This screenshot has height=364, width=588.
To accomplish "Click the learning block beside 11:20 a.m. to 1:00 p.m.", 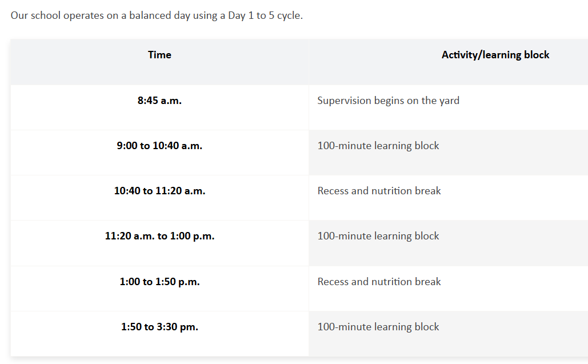I will click(x=378, y=236).
